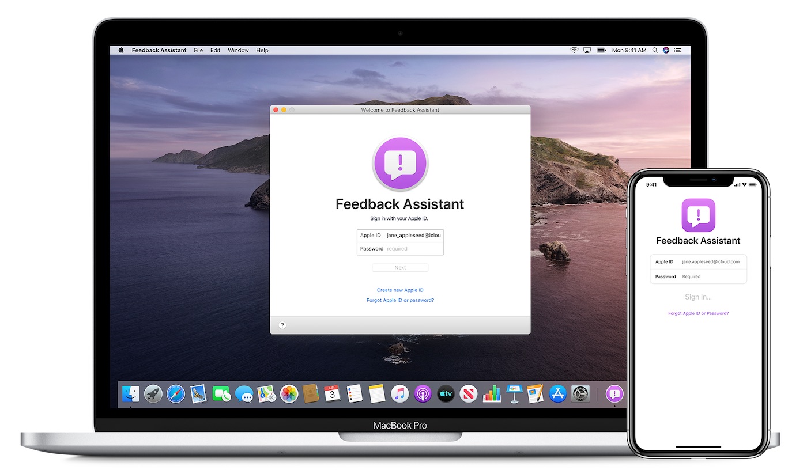Tap the Apple ID field on the iPhone
The width and height of the screenshot is (807, 470).
click(x=698, y=261)
